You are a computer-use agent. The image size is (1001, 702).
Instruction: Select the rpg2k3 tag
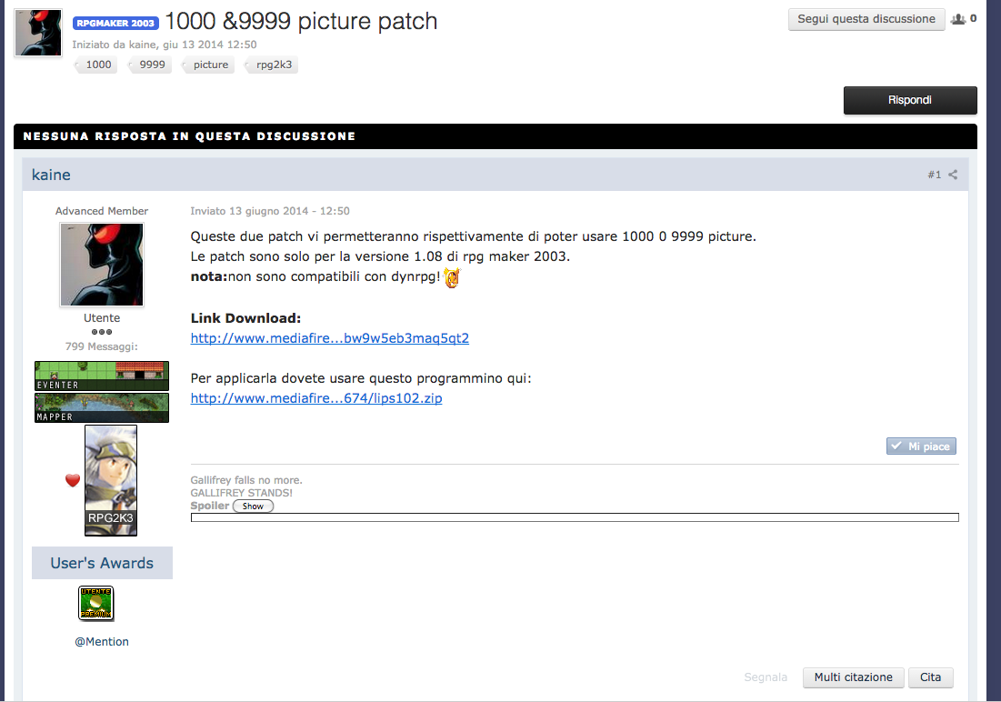(274, 65)
